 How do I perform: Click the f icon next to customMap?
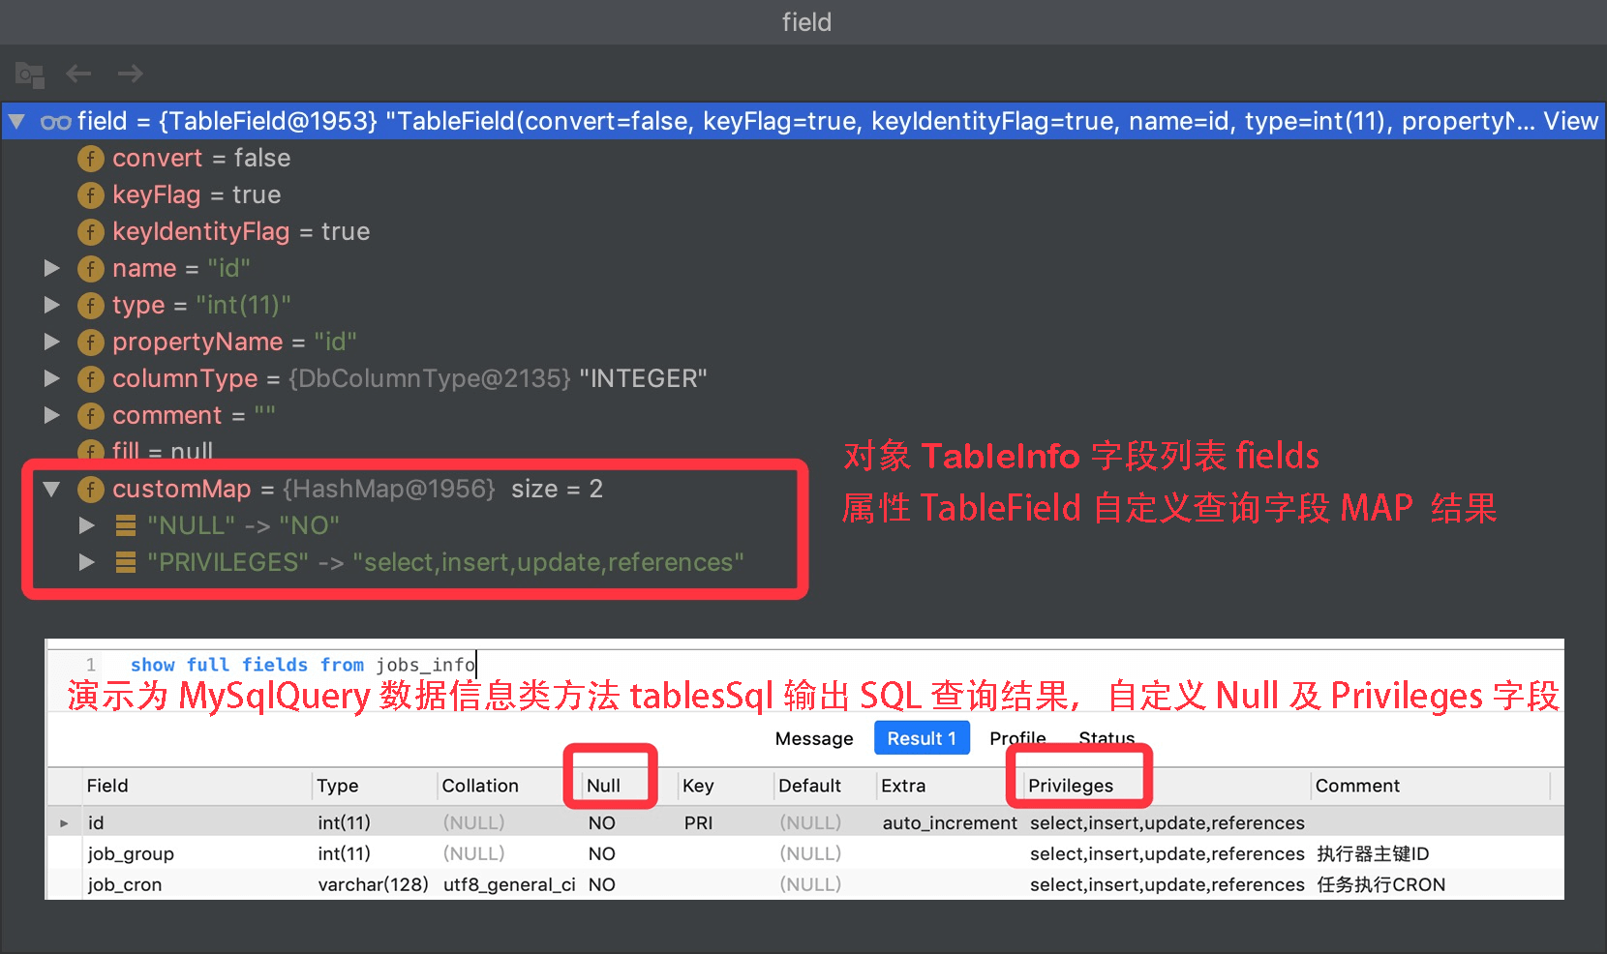(x=90, y=489)
